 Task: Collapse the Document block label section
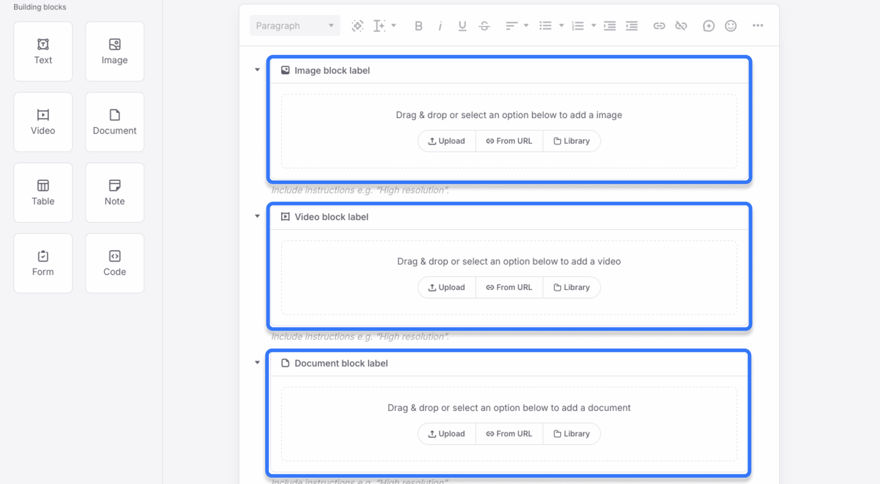pyautogui.click(x=257, y=362)
